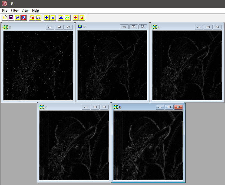Click the edge image inside window I5
225x185 pixels.
click(x=148, y=146)
